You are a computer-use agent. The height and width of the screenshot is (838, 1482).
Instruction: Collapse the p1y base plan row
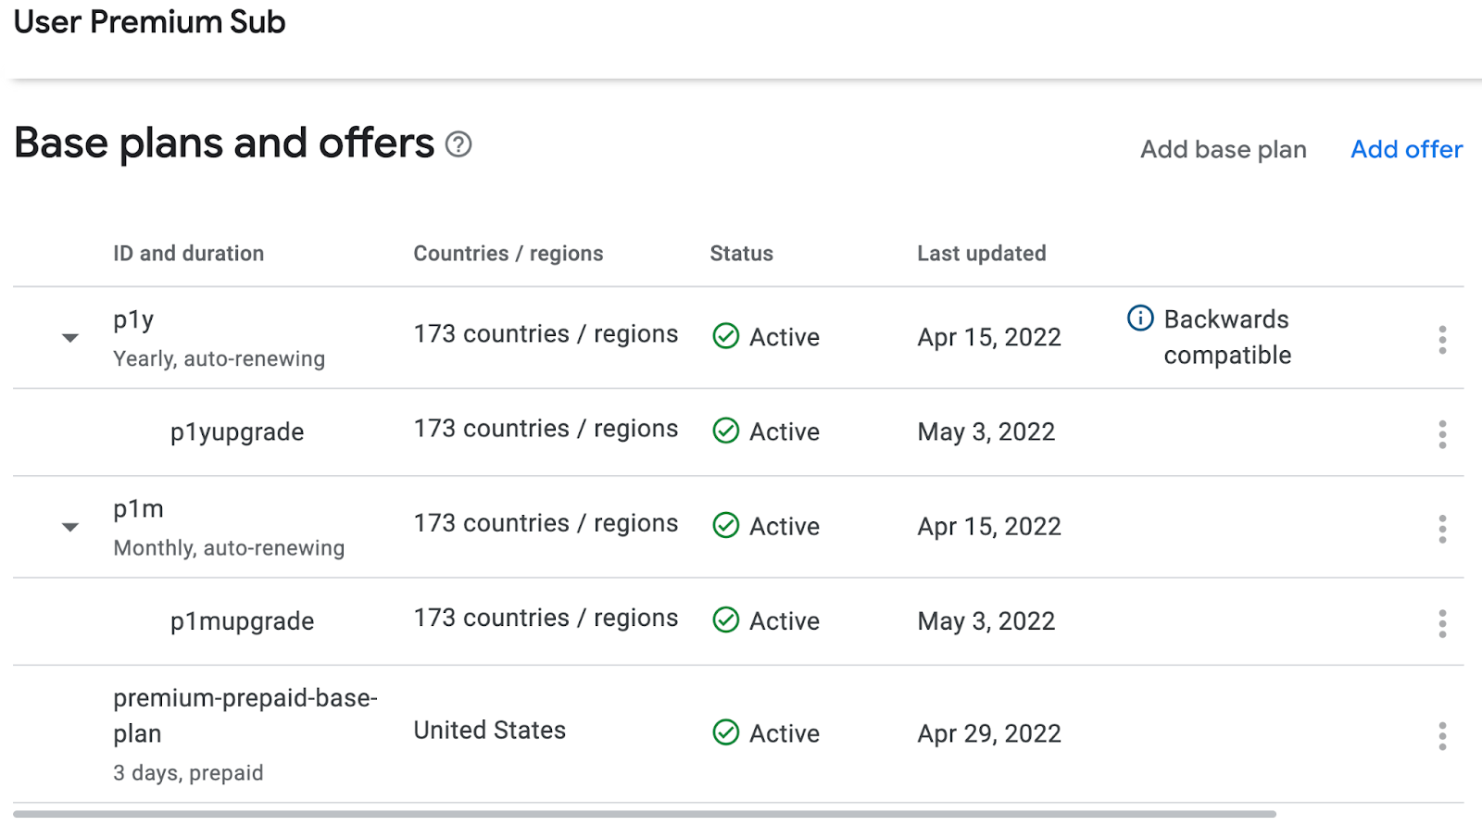tap(70, 338)
